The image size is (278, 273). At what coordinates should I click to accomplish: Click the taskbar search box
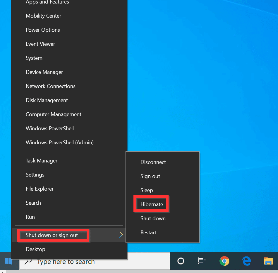(x=95, y=262)
